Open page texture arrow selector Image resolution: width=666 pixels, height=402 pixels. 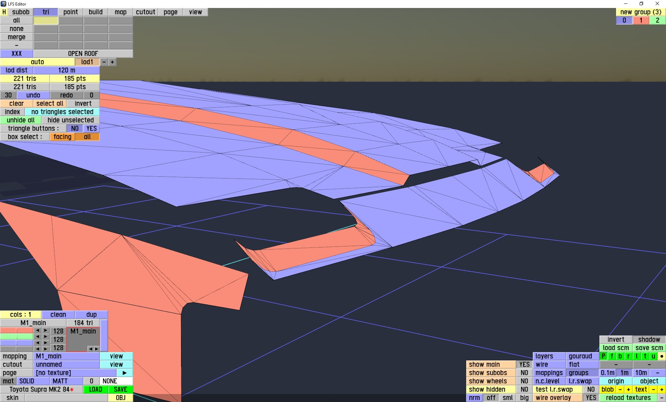tap(125, 373)
